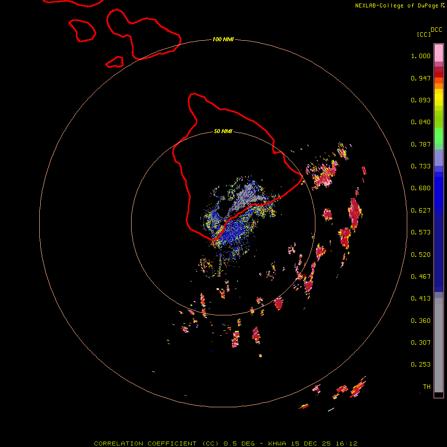Click the NEXLAB-College of DuPage credit text

coord(396,5)
